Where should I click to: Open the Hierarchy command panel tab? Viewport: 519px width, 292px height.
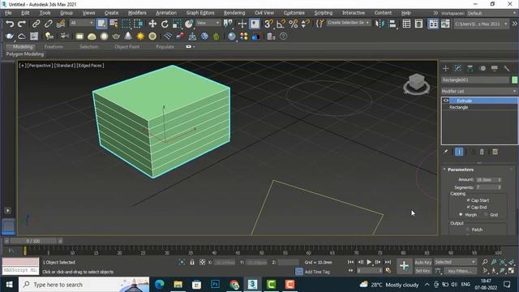pyautogui.click(x=470, y=68)
